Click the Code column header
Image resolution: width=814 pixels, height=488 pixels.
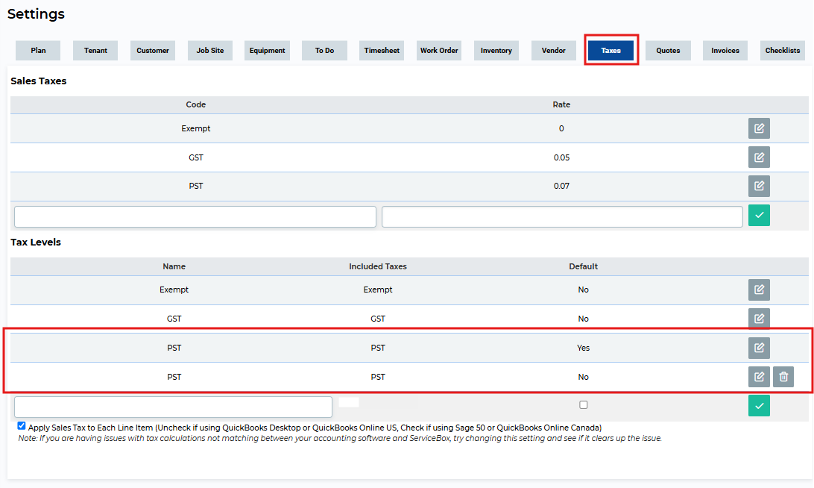(x=196, y=104)
